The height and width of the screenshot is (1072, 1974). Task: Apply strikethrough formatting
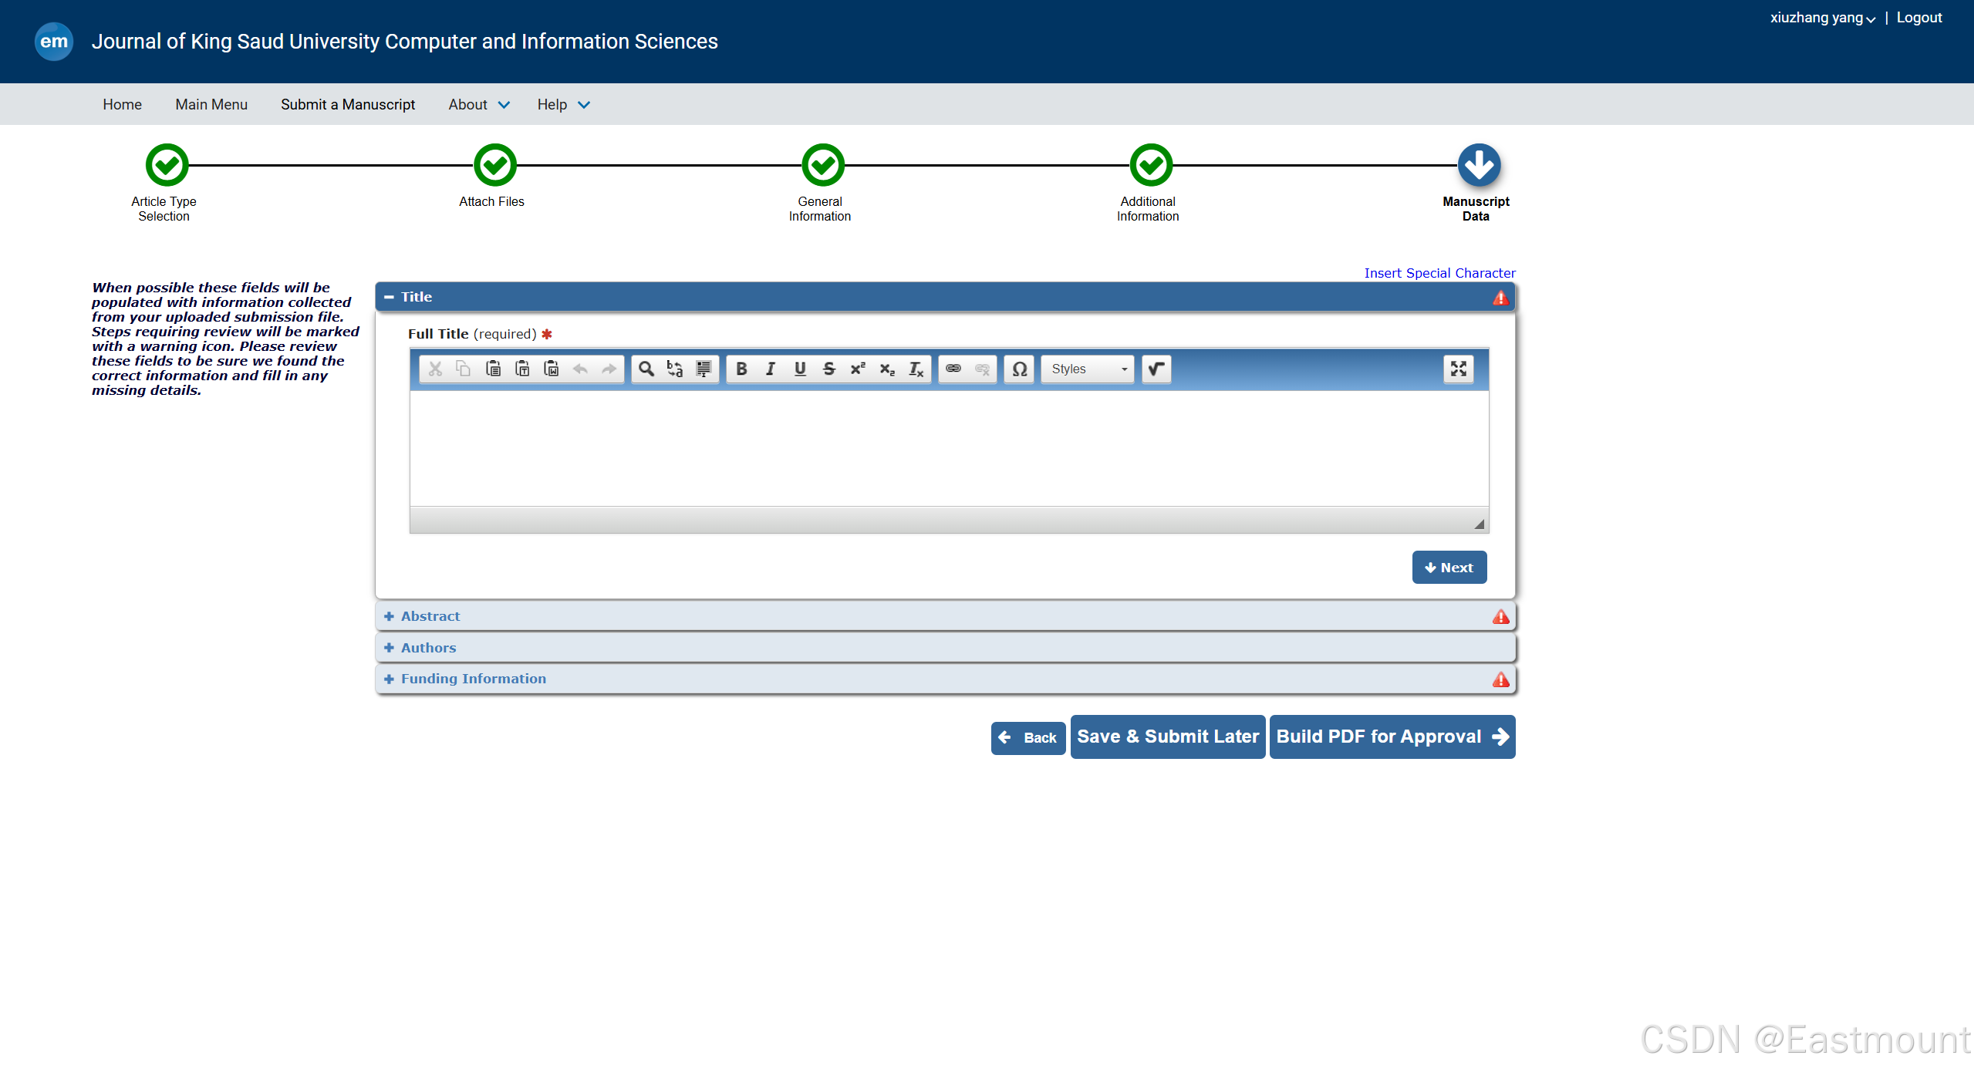coord(828,369)
